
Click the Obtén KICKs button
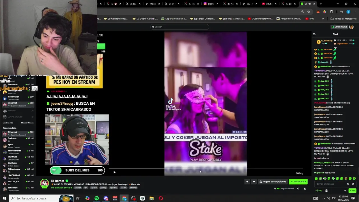click(339, 27)
